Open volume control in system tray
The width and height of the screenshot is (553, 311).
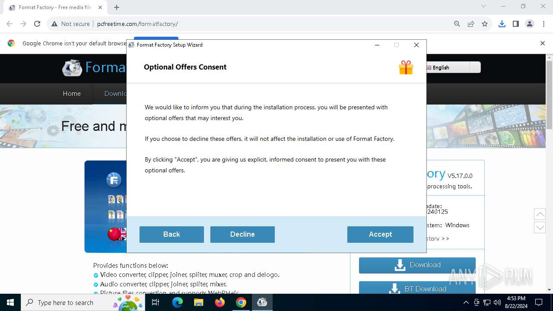tap(497, 302)
